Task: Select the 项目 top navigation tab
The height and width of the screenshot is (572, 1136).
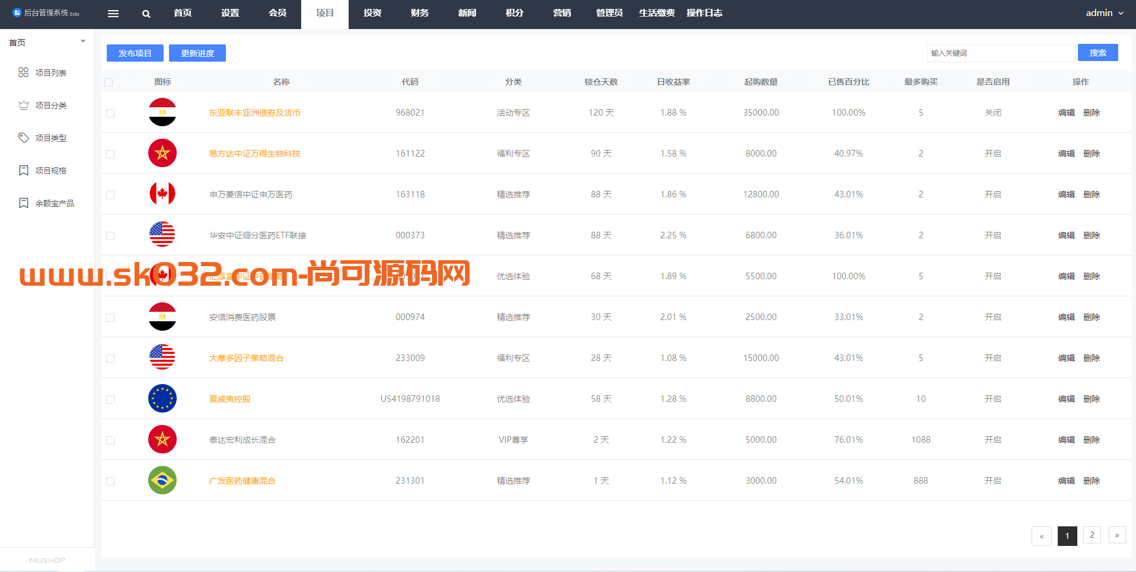Action: point(325,13)
